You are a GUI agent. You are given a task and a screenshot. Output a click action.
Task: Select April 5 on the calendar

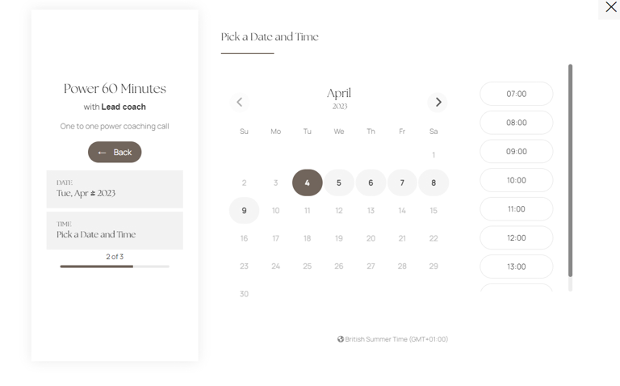pos(339,183)
